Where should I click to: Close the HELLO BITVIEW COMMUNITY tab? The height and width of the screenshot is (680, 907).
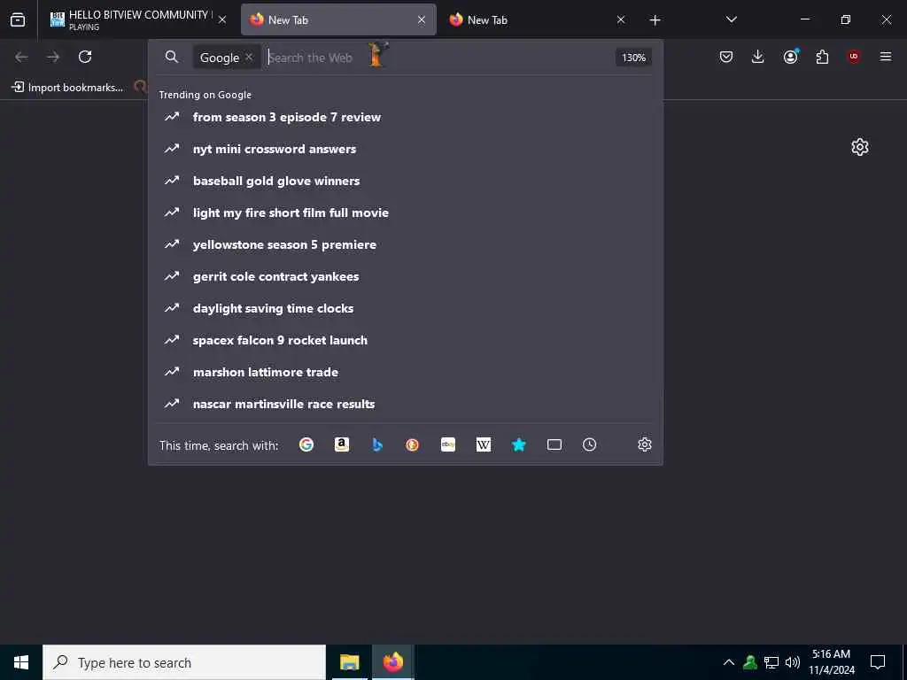click(x=222, y=19)
